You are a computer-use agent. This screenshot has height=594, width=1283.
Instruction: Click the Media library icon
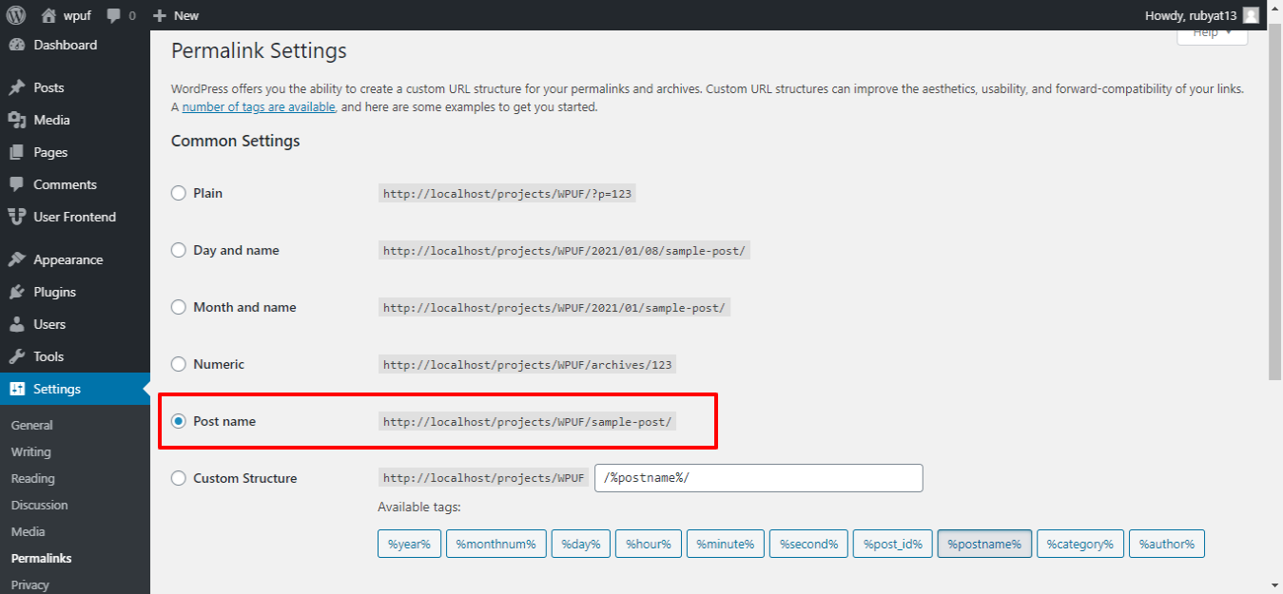click(16, 120)
